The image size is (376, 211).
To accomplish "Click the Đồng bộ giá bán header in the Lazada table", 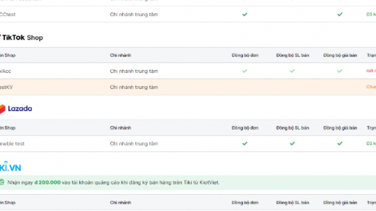I will click(x=340, y=128).
